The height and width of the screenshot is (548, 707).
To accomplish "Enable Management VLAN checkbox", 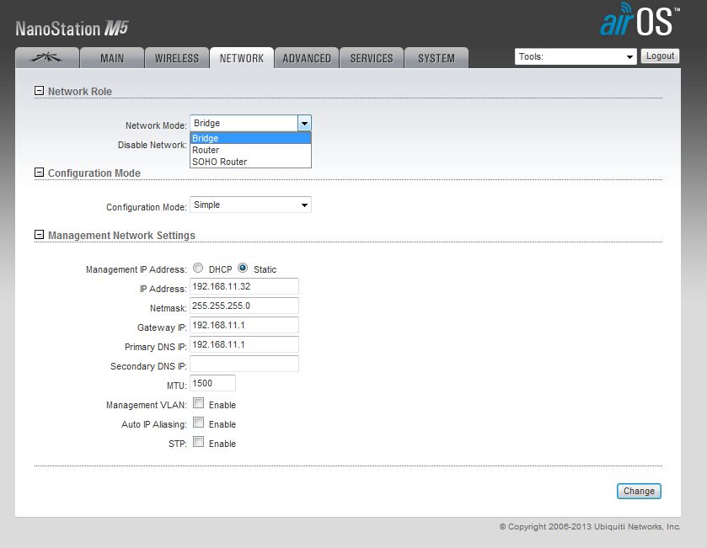I will pos(198,404).
